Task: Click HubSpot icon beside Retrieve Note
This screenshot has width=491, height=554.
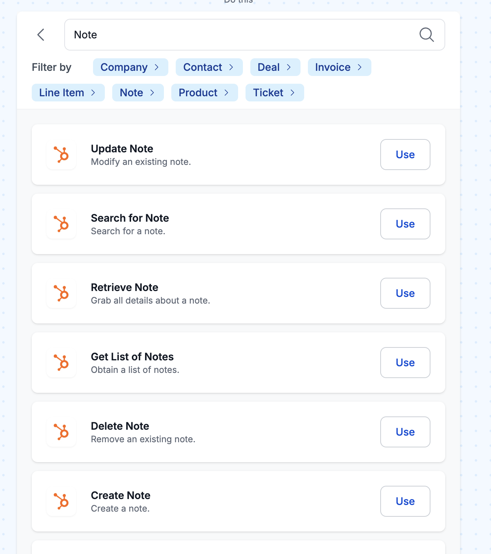Action: pyautogui.click(x=61, y=293)
